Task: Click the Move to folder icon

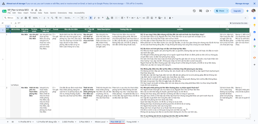Action: pos(36,10)
